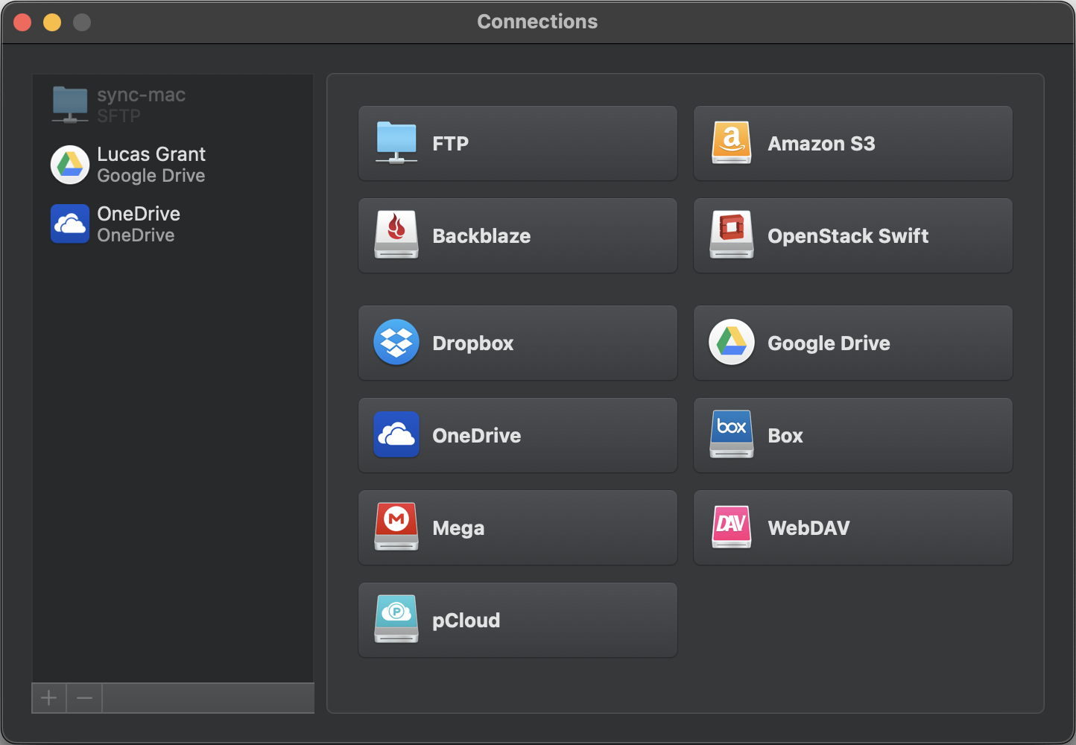Click the OpenStack Swift drive icon
This screenshot has height=745, width=1076.
point(732,235)
